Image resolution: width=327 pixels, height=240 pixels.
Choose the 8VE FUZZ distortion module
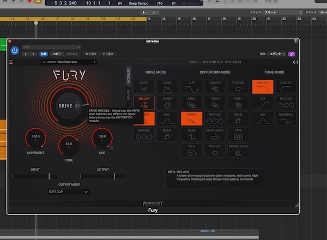(215, 150)
